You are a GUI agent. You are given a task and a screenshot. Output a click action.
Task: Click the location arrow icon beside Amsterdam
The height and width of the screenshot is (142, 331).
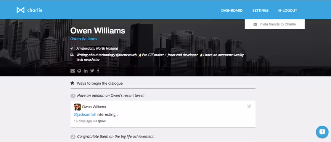point(72,49)
